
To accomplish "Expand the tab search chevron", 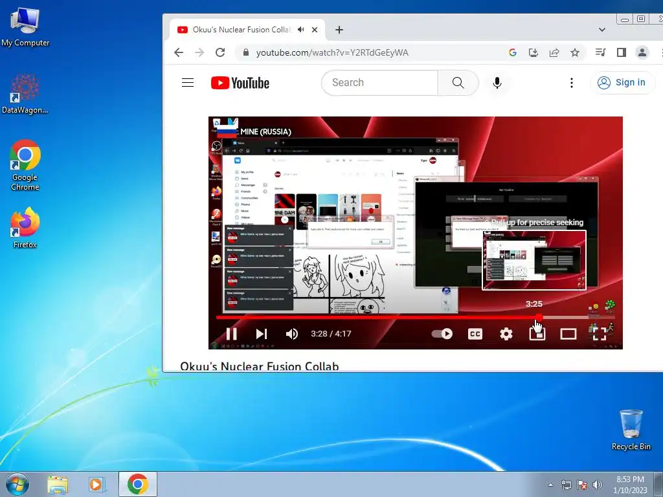I will pyautogui.click(x=602, y=30).
